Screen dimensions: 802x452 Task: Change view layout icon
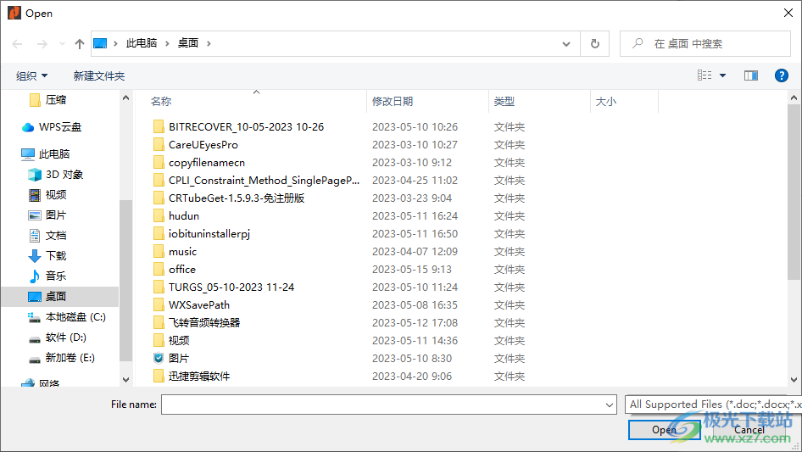tap(705, 75)
